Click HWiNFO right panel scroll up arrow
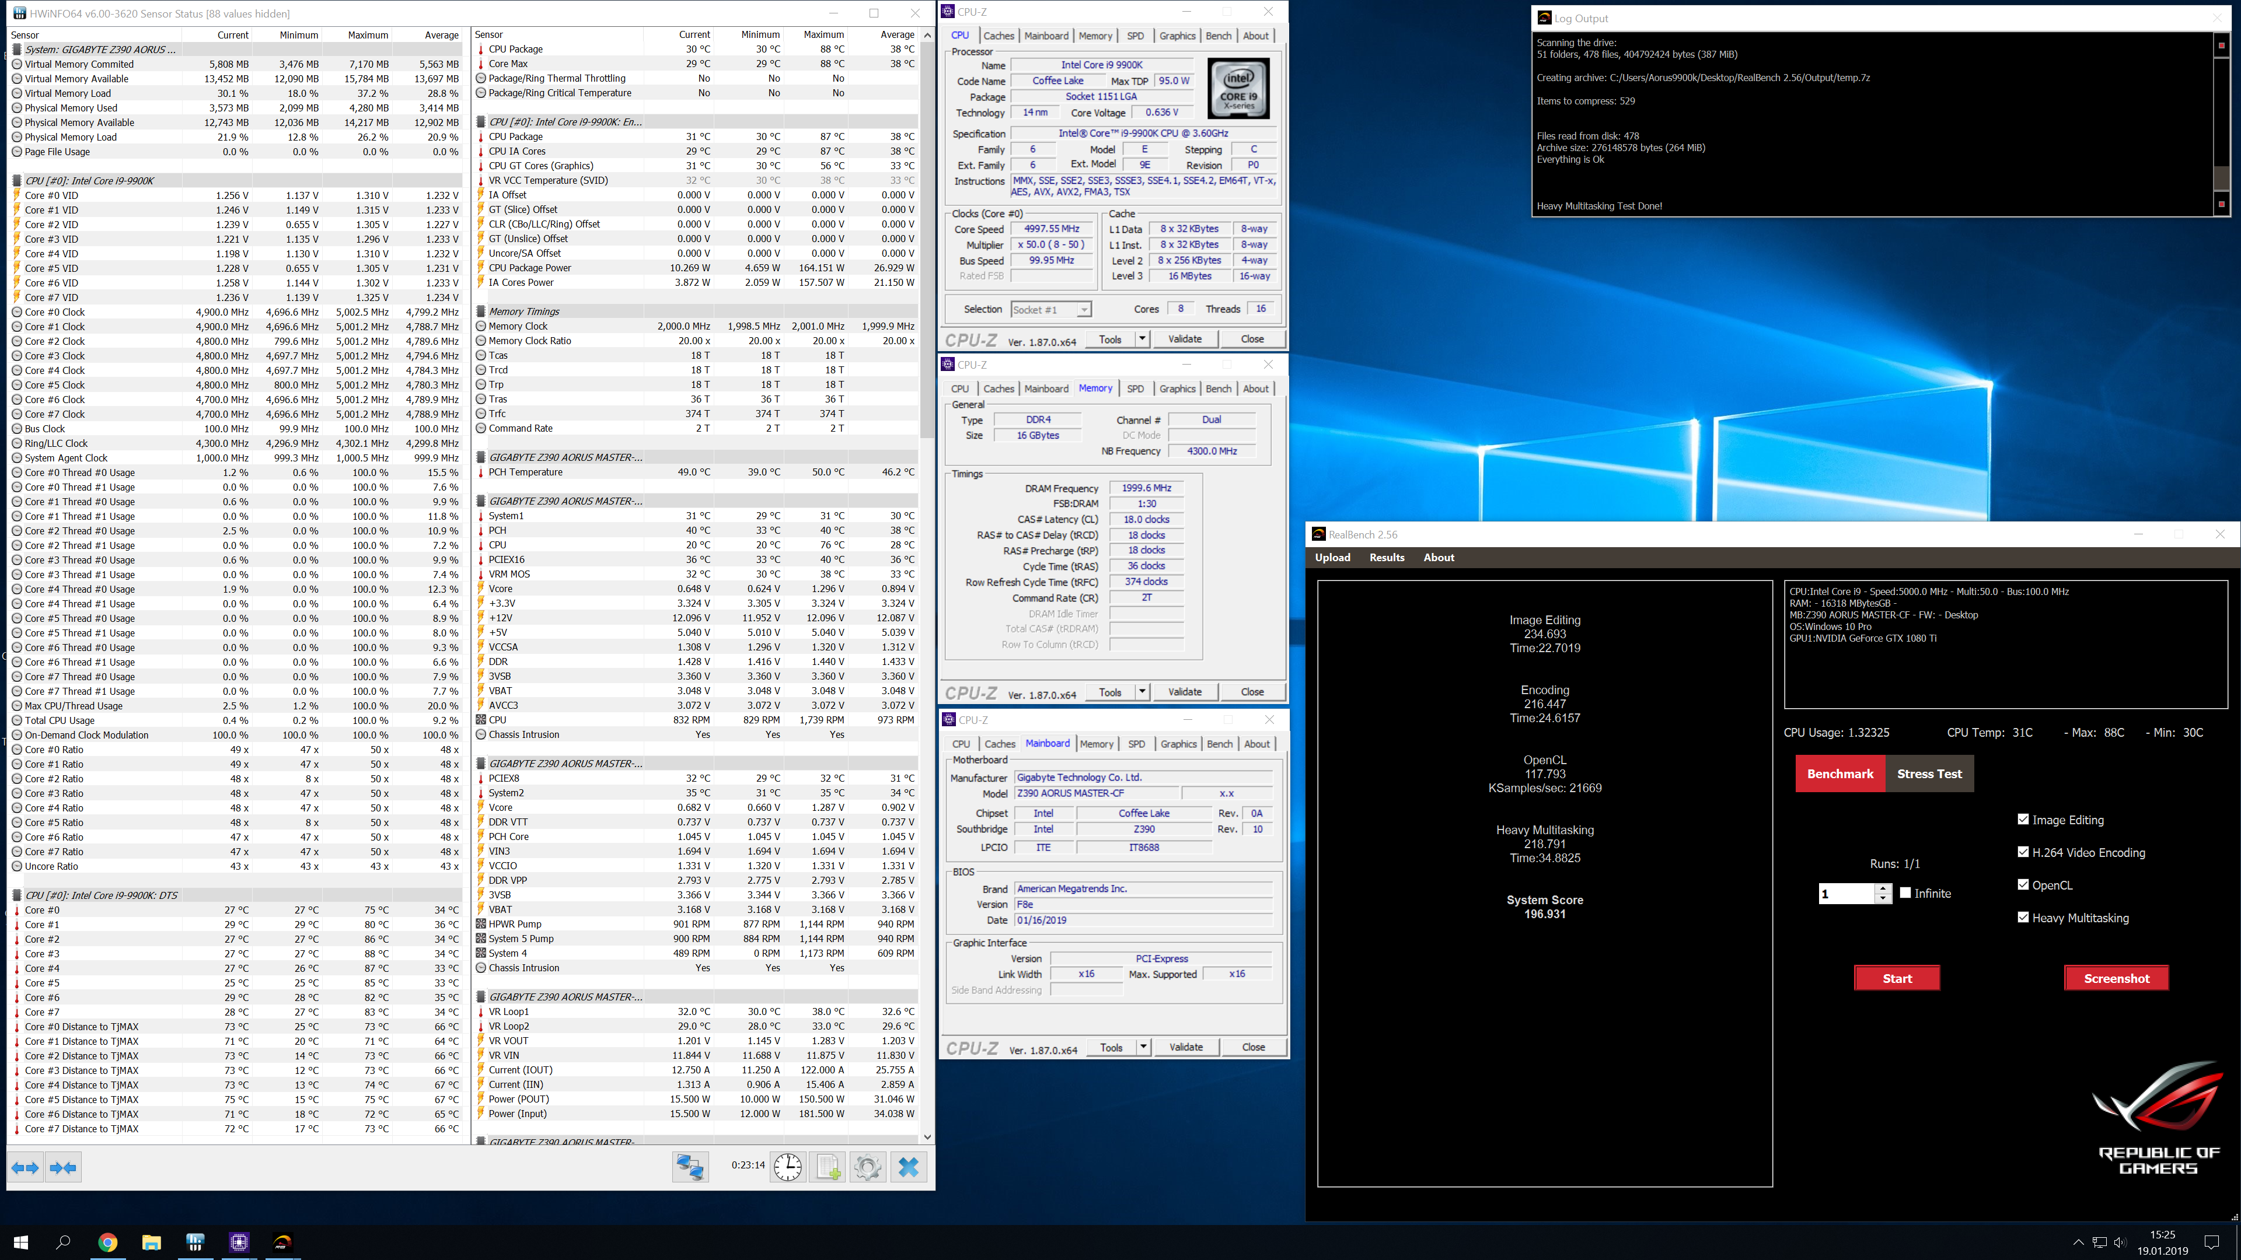This screenshot has width=2241, height=1260. pyautogui.click(x=927, y=36)
